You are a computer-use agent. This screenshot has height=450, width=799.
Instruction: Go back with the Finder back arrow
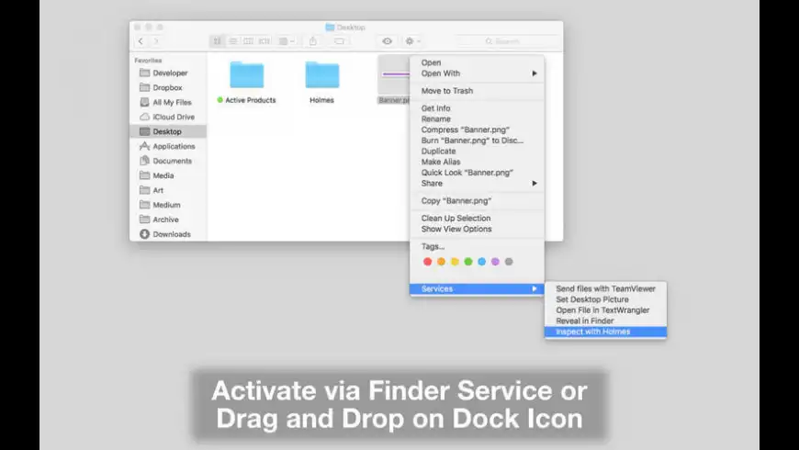[141, 41]
